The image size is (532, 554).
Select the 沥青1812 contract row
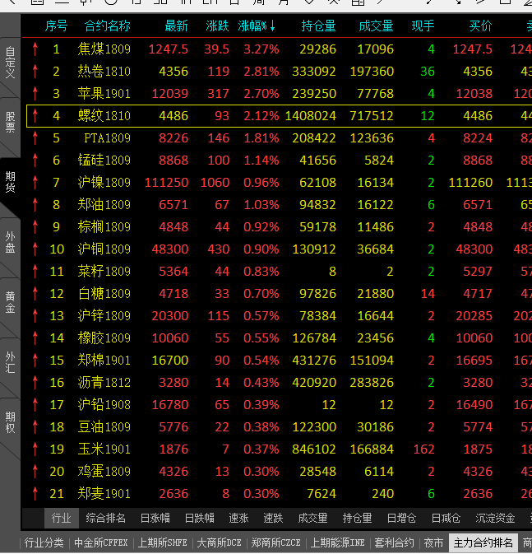tap(279, 382)
